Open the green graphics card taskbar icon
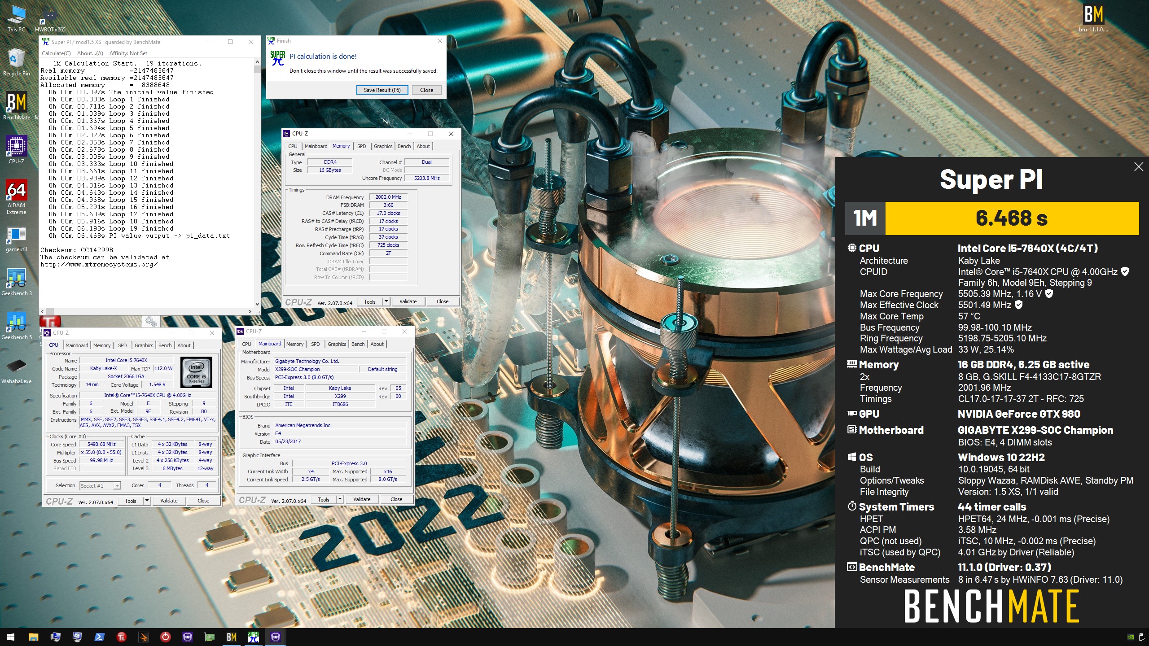Screen dimensions: 1149x646 (209, 637)
